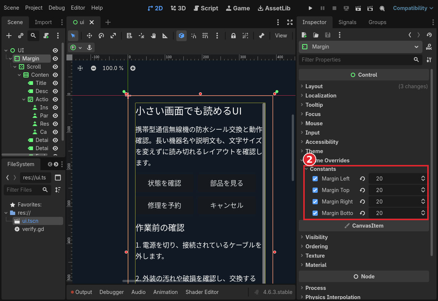This screenshot has width=438, height=301.
Task: Center the canvas view icon
Action: [x=80, y=68]
